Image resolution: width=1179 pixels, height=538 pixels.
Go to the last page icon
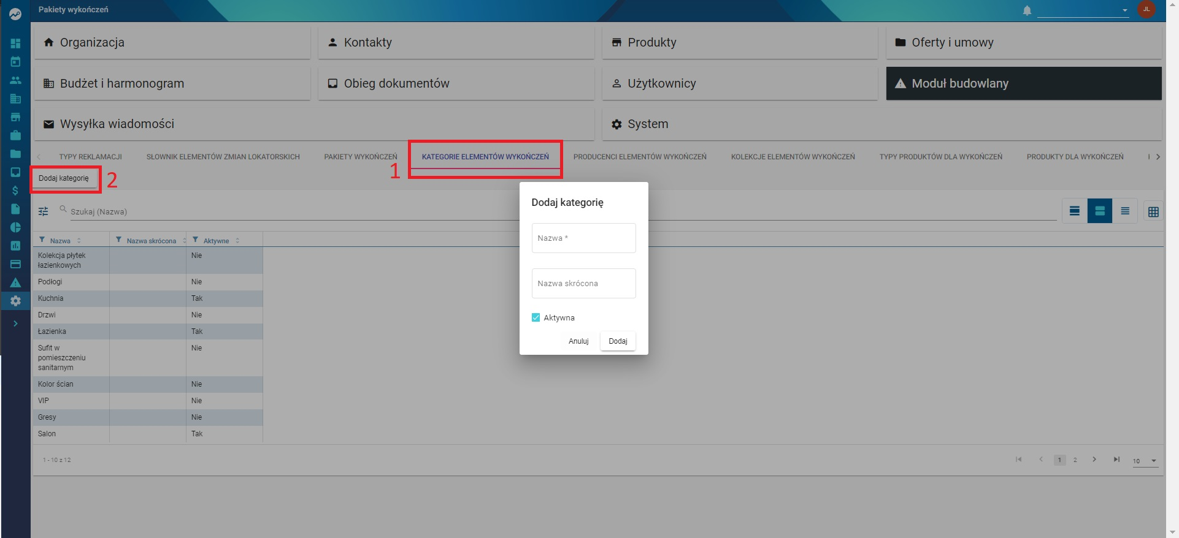1116,460
